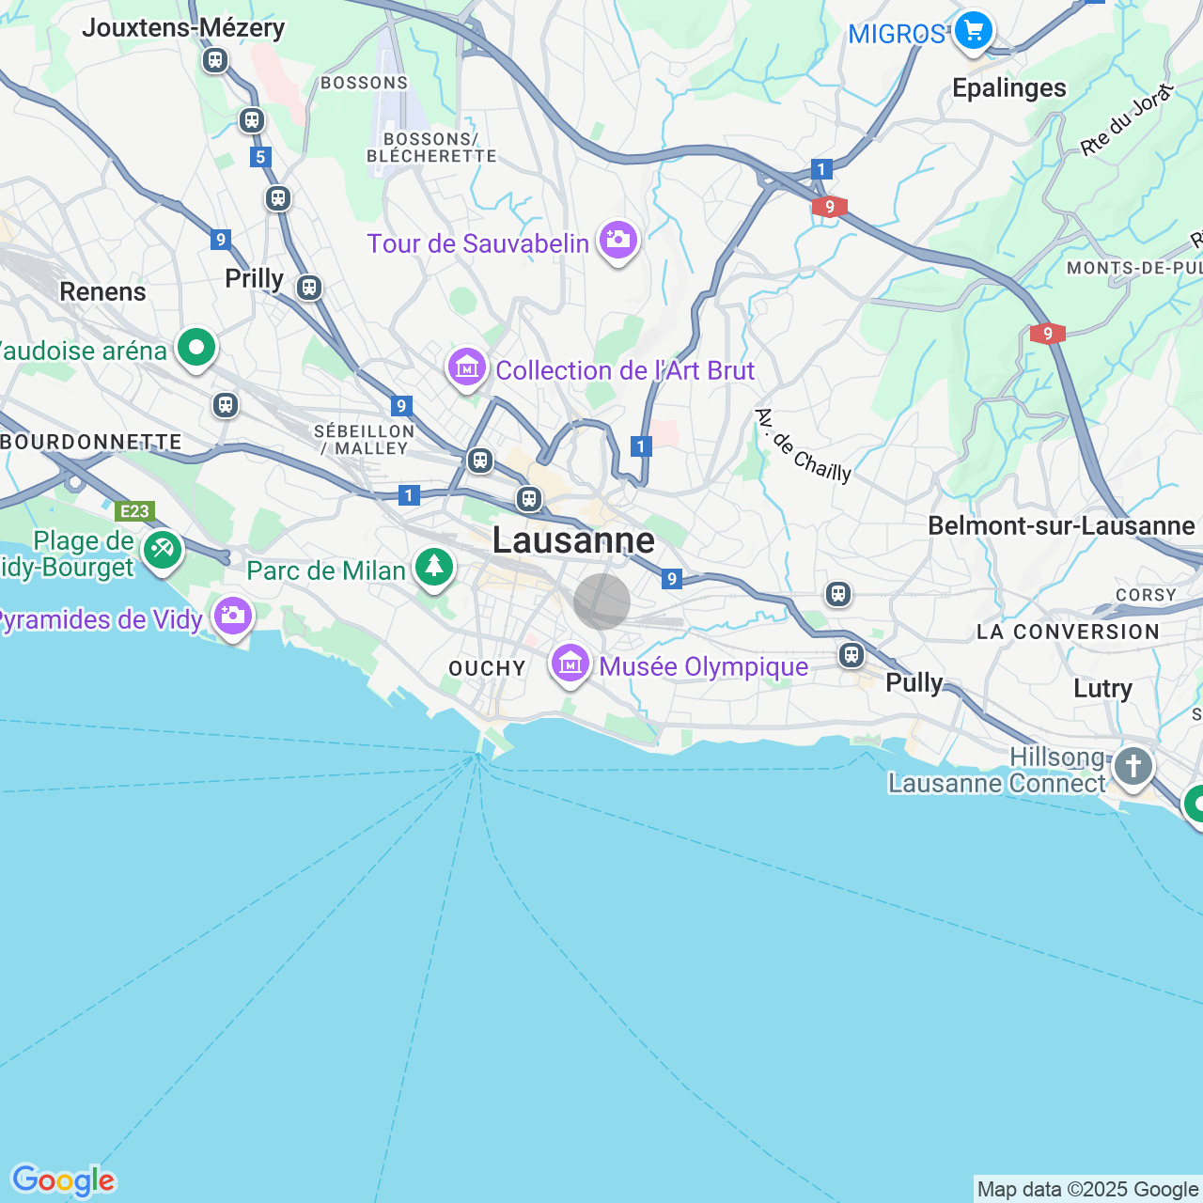Click the green E23 route shield
This screenshot has height=1203, width=1203.
click(x=134, y=511)
